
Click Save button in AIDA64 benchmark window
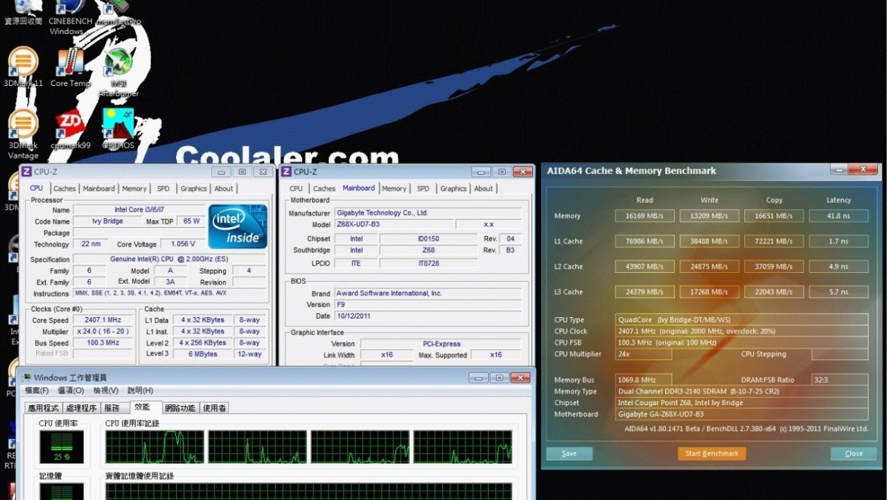570,454
